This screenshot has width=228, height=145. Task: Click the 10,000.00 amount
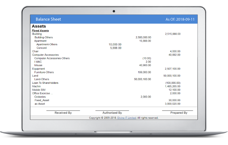[115, 44]
